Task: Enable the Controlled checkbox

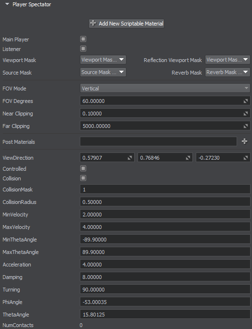Action: point(83,168)
